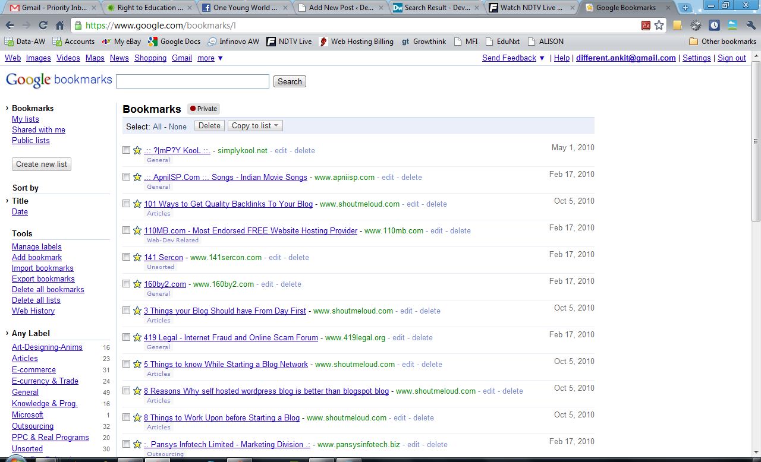Click edit for the 141 Sercon bookmark
The image size is (761, 462).
(275, 258)
